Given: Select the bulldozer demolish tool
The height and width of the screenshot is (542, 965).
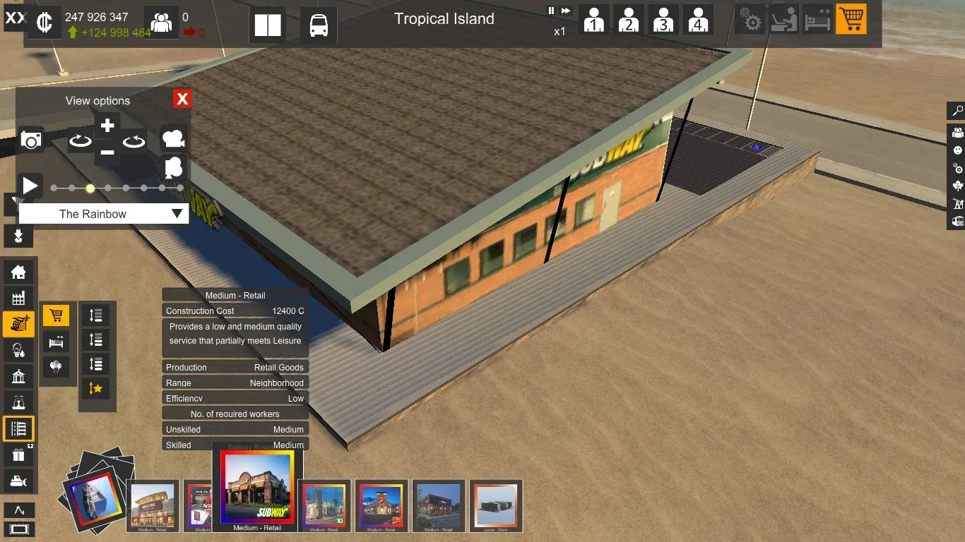Looking at the screenshot, I should coord(18,481).
